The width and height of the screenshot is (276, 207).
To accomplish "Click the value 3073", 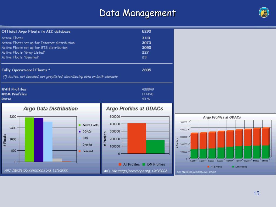I will coord(146,43).
